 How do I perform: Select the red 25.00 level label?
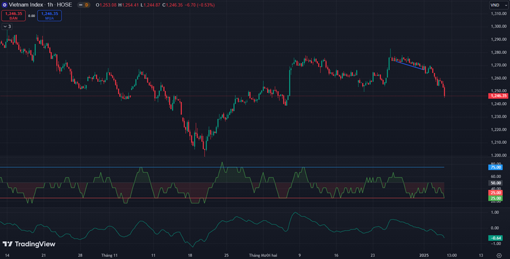(495, 193)
